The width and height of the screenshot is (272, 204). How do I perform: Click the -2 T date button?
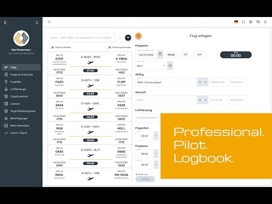pyautogui.click(x=199, y=54)
